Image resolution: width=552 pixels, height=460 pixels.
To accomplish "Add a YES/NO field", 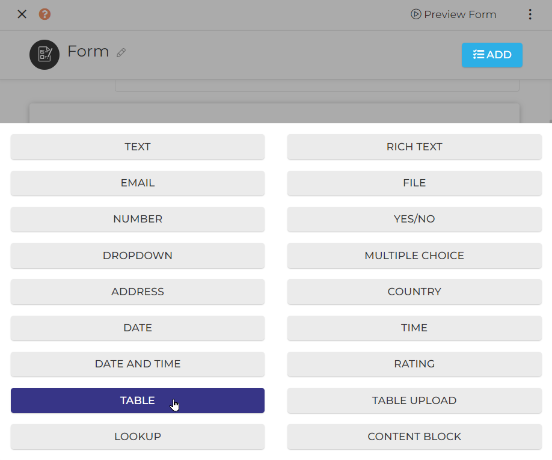I will click(x=414, y=219).
